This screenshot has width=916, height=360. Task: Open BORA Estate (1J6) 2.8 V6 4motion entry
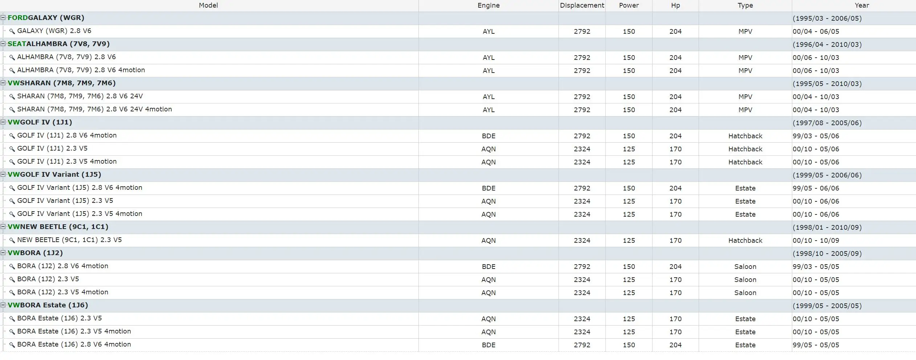pos(74,344)
